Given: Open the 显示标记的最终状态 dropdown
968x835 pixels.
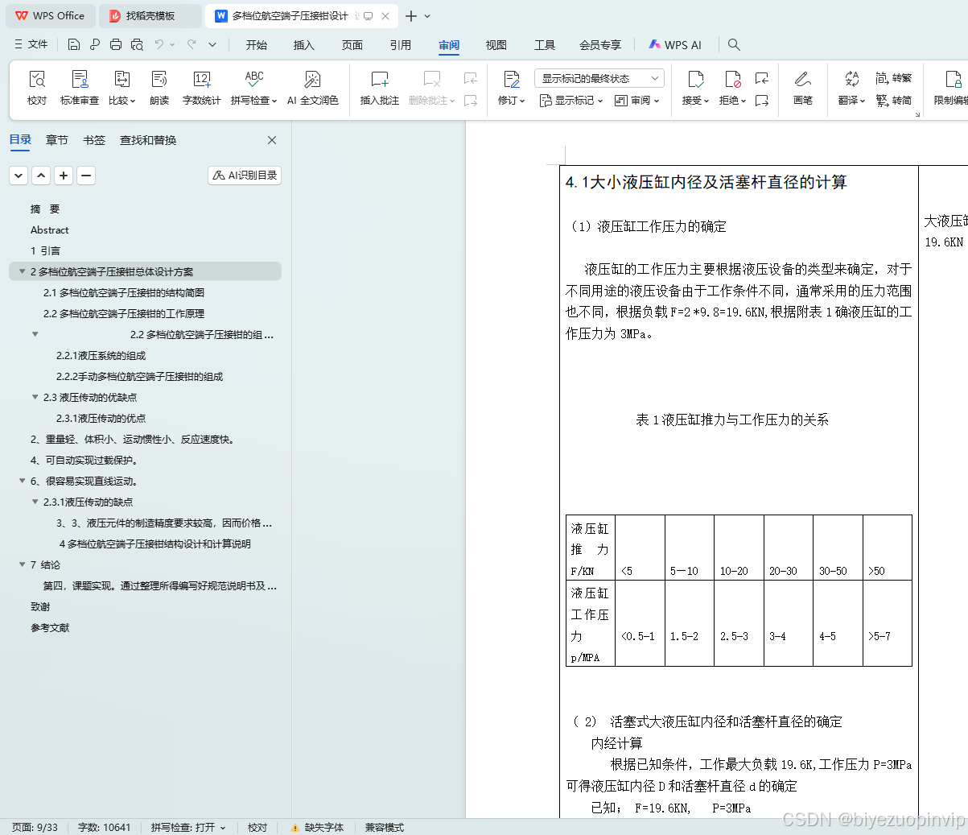Looking at the screenshot, I should (599, 78).
